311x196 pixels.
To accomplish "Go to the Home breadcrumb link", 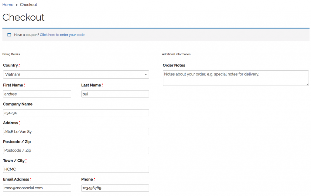I will pos(8,5).
